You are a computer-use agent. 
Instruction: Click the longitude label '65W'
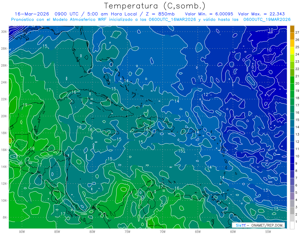[x=198, y=232]
